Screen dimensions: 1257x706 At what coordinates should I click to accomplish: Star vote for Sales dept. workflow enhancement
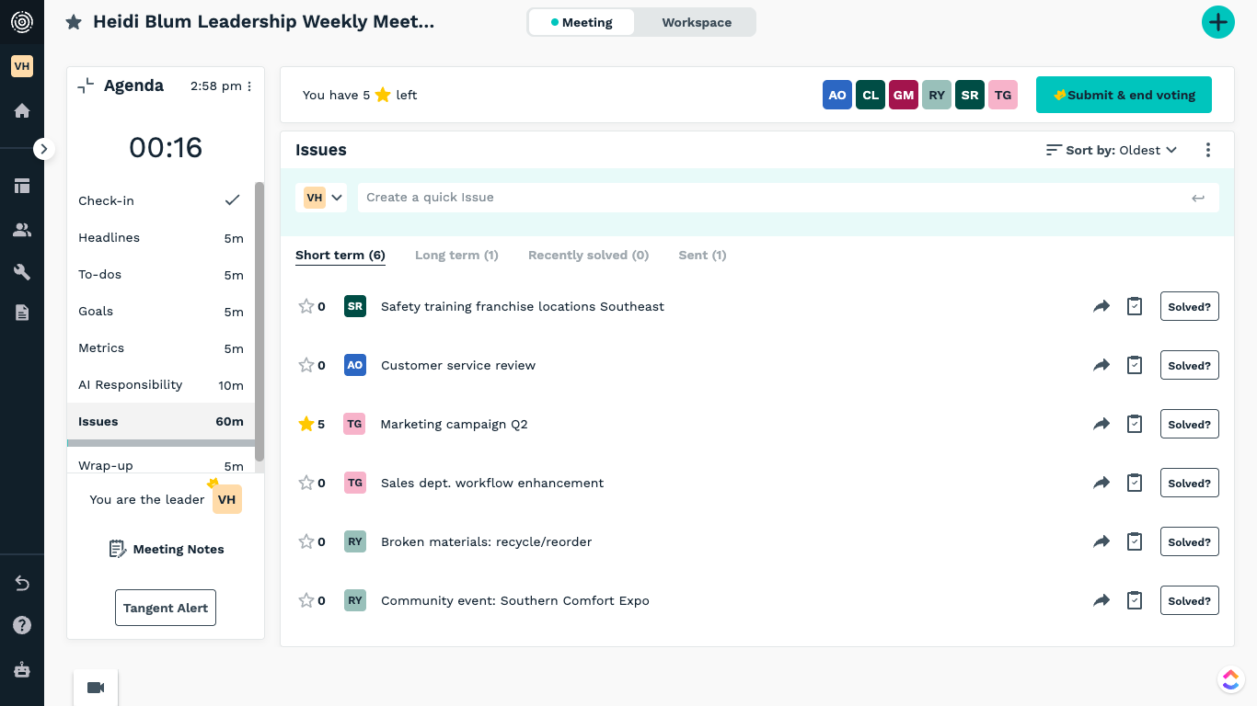[x=306, y=483]
